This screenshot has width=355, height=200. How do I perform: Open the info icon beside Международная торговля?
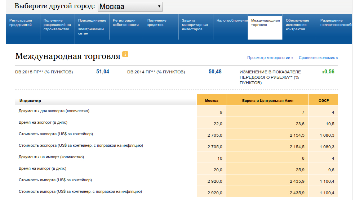coord(125,54)
